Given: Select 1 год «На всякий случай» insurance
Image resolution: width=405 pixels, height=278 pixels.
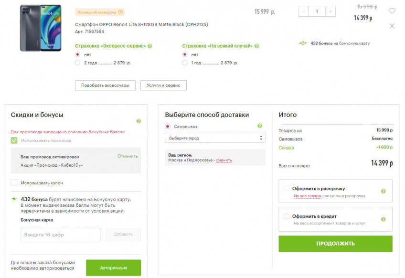Looking at the screenshot, I should [185, 63].
